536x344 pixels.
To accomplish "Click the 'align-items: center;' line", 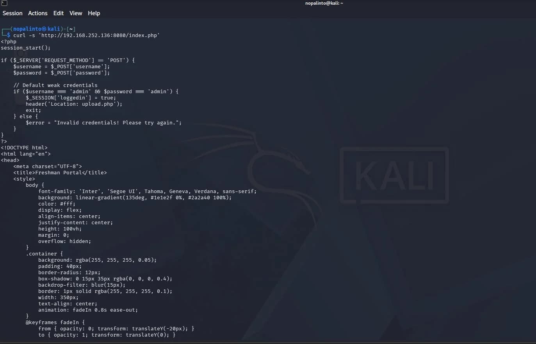I will point(69,216).
